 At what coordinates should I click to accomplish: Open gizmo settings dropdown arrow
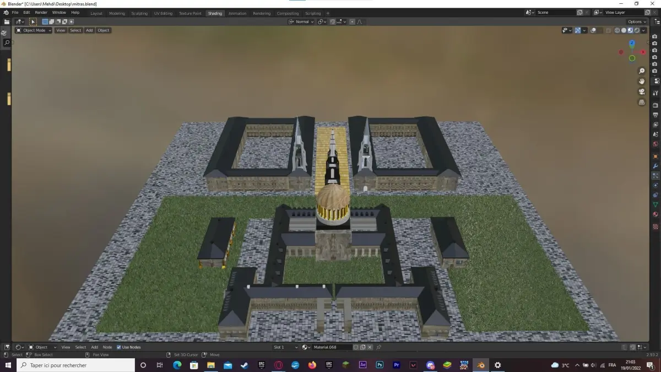click(x=584, y=30)
